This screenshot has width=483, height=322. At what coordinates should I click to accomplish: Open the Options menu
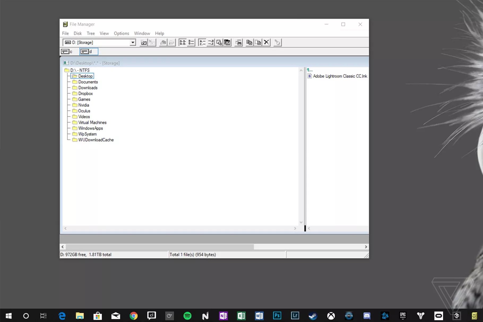click(x=121, y=33)
